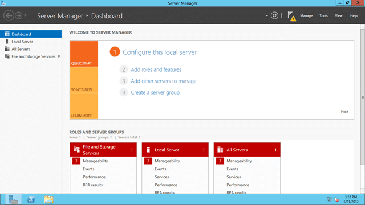Select File and Storage Services in sidebar
365x205 pixels.
tap(31, 56)
